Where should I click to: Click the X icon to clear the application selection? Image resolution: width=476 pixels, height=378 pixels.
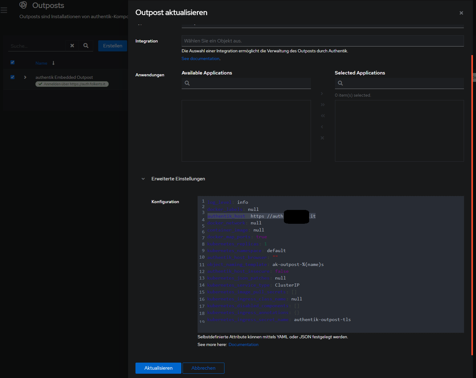click(322, 138)
